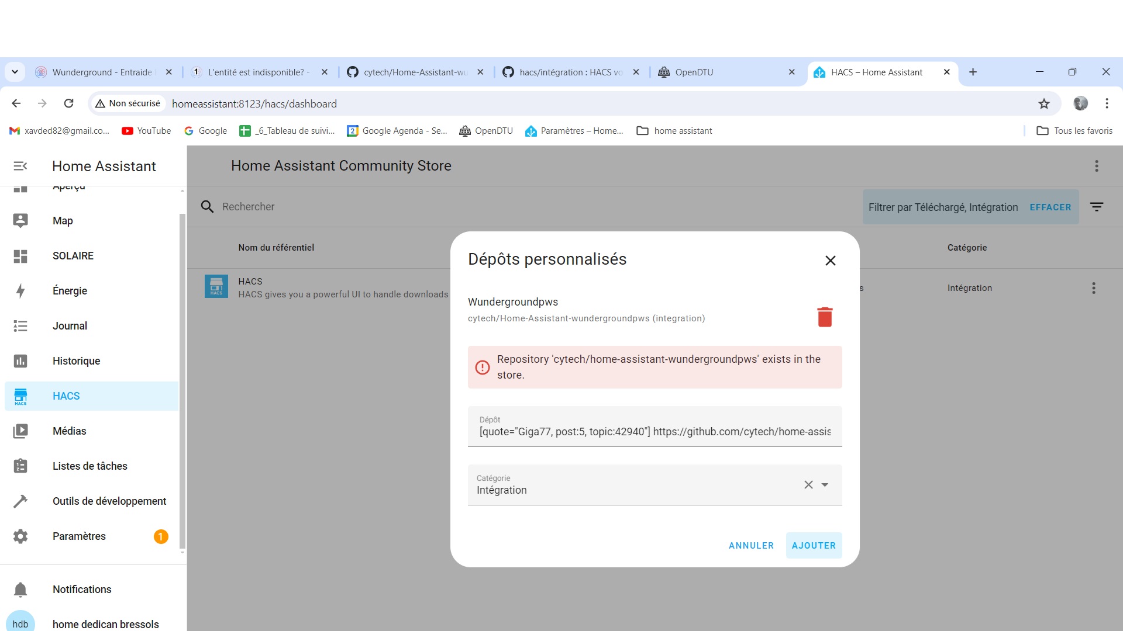Image resolution: width=1123 pixels, height=631 pixels.
Task: Switch to the OpenDTU browser tab
Action: pos(694,72)
